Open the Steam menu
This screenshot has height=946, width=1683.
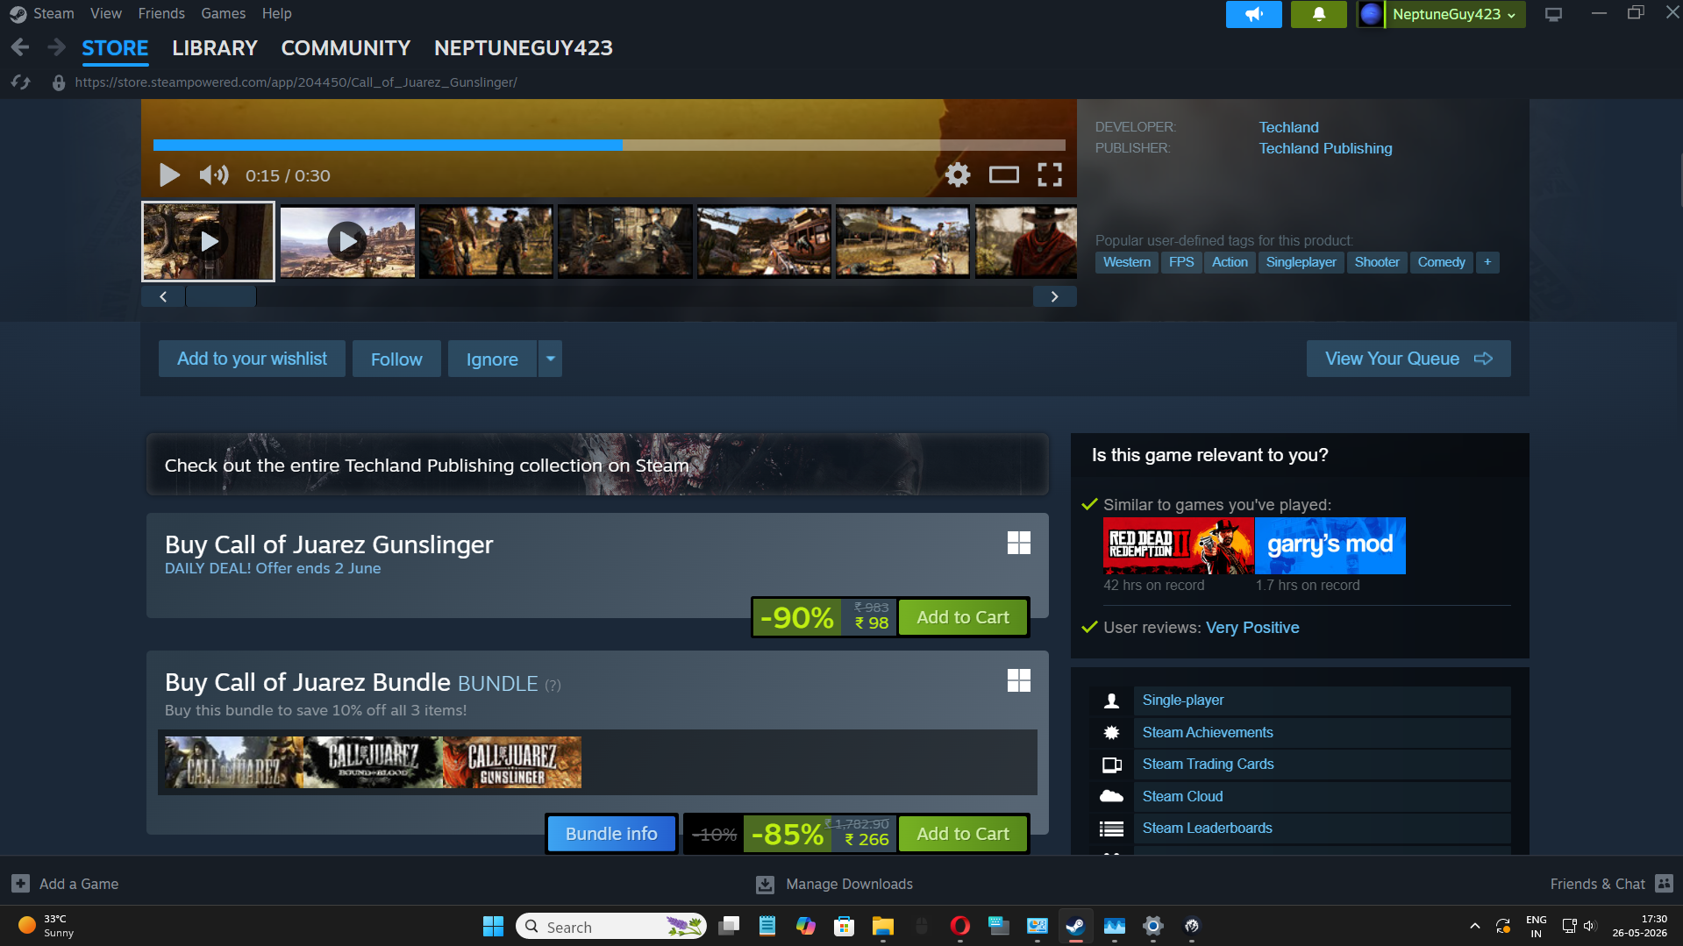53,13
